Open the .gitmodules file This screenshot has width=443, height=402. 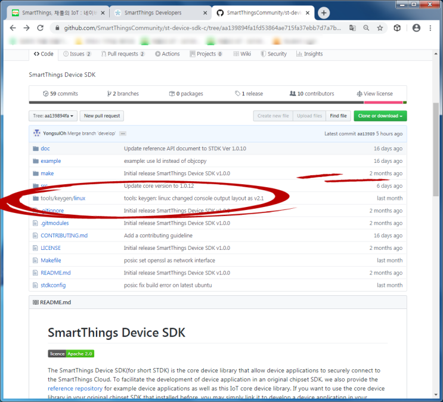pos(55,223)
